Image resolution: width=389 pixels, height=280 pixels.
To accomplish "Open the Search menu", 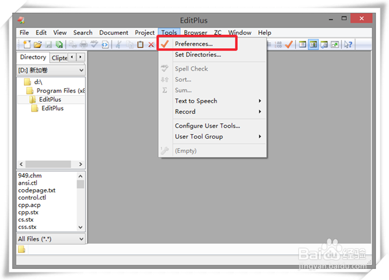I will coord(82,33).
